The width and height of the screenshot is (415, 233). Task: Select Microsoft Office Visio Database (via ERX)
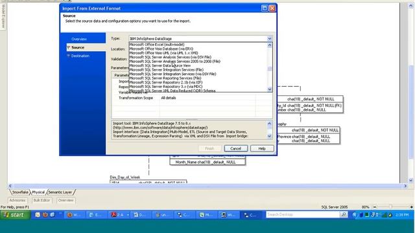161,49
